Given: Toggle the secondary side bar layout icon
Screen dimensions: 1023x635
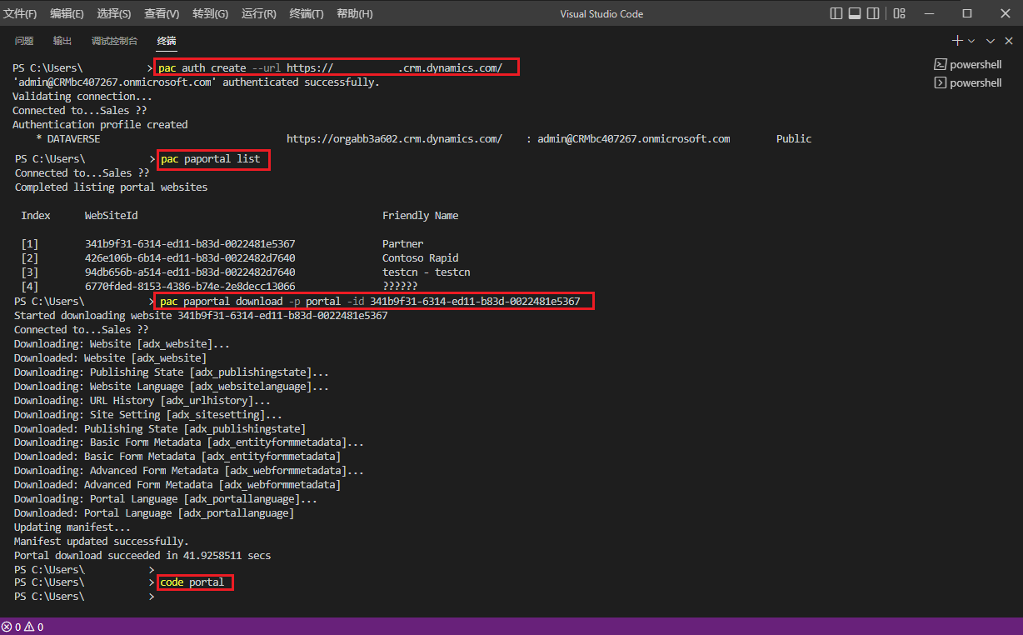Looking at the screenshot, I should (873, 13).
